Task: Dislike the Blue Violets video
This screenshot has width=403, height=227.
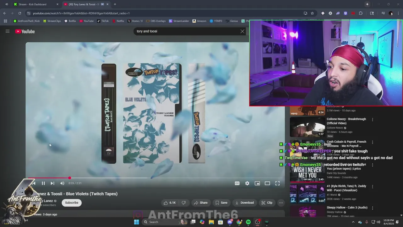Action: pyautogui.click(x=184, y=203)
